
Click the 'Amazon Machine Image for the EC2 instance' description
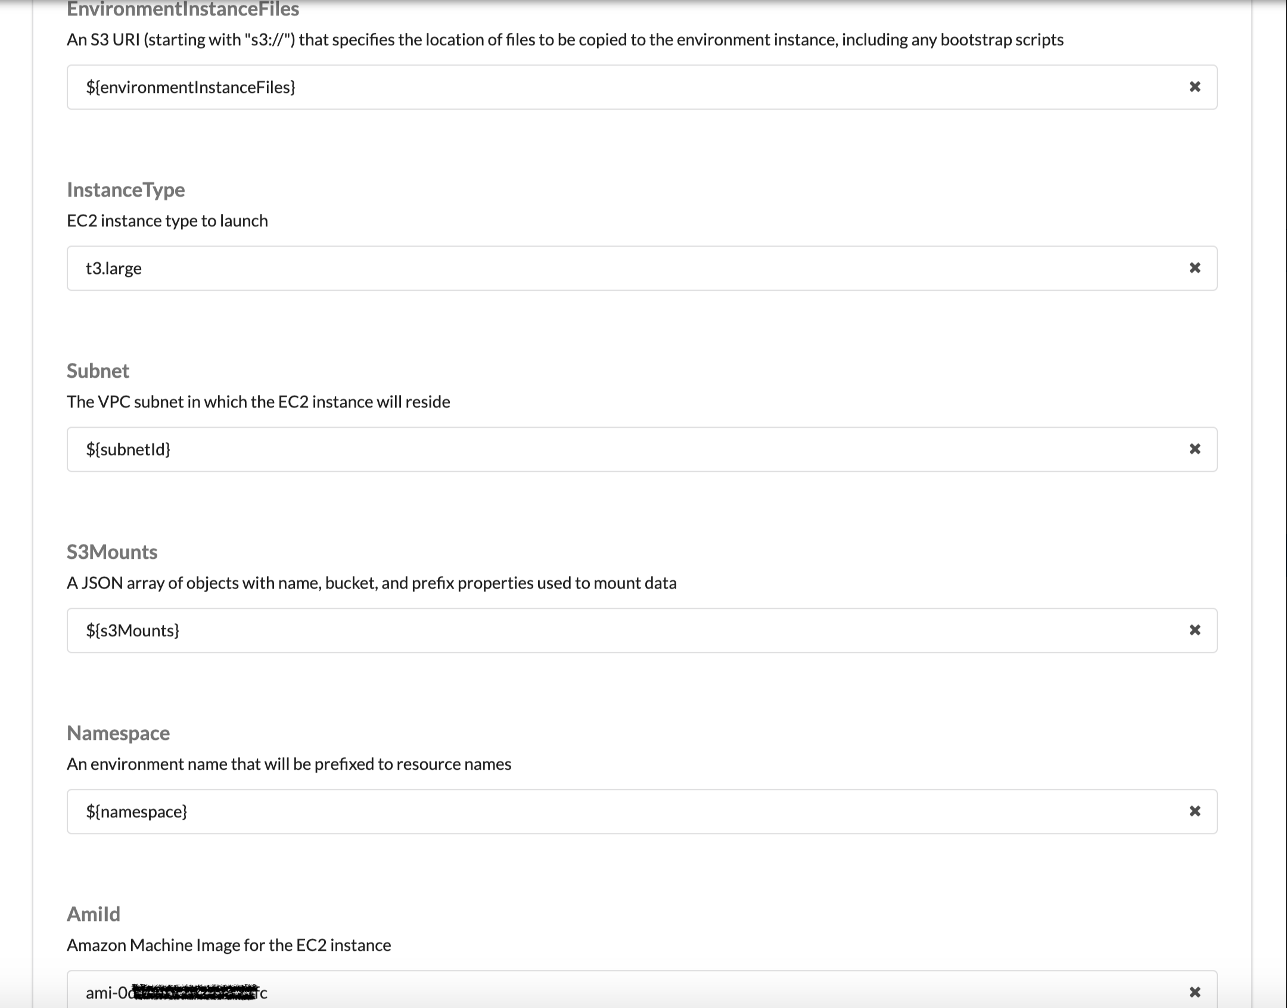(x=229, y=945)
